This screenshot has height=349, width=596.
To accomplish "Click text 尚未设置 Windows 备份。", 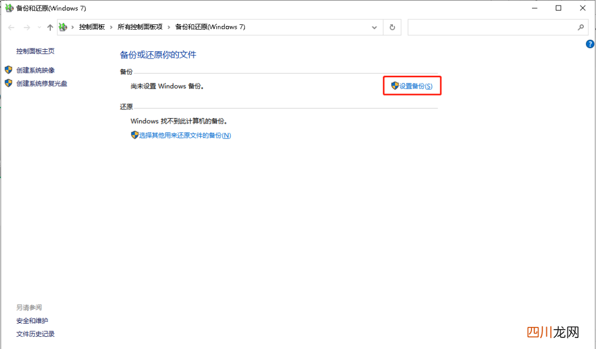I will (168, 86).
